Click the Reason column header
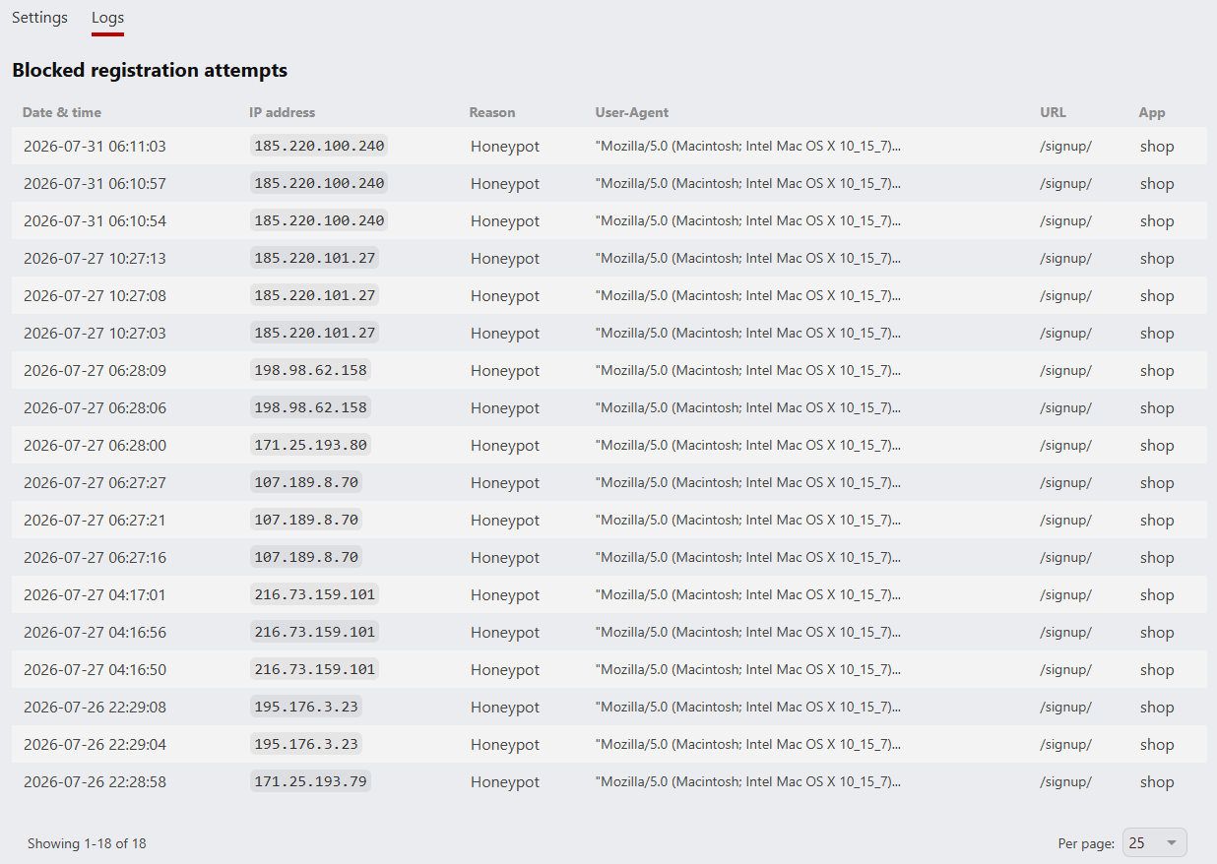The height and width of the screenshot is (864, 1217). (x=492, y=112)
